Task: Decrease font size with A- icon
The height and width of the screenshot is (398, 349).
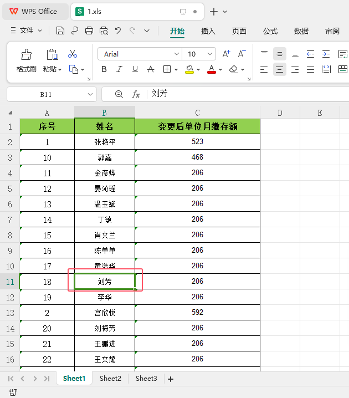Action: pos(242,54)
